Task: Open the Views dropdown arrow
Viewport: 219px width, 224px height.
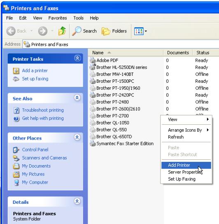Action: coord(146,31)
